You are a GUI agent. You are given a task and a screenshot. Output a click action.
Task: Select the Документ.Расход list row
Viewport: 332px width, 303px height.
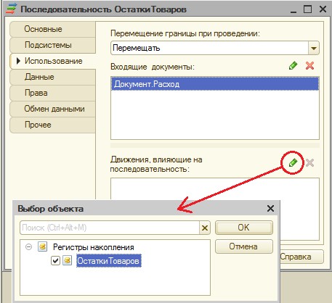[215, 84]
